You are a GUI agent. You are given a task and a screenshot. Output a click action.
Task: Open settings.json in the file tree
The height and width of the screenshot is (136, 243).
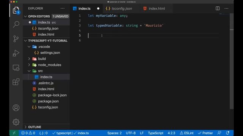pyautogui.click(x=46, y=53)
